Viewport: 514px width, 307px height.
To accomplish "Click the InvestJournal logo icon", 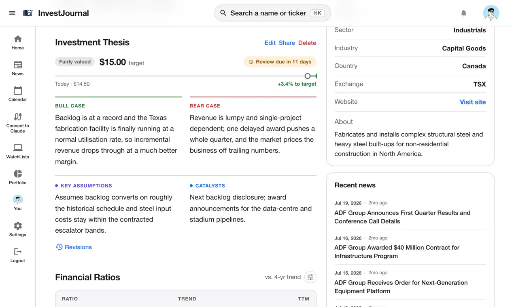I will coord(28,13).
